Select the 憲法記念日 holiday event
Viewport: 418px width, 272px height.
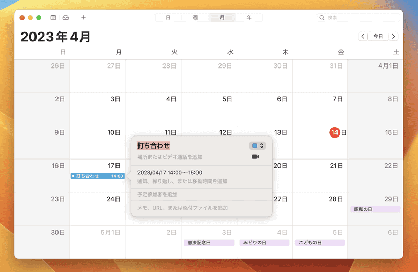click(209, 243)
